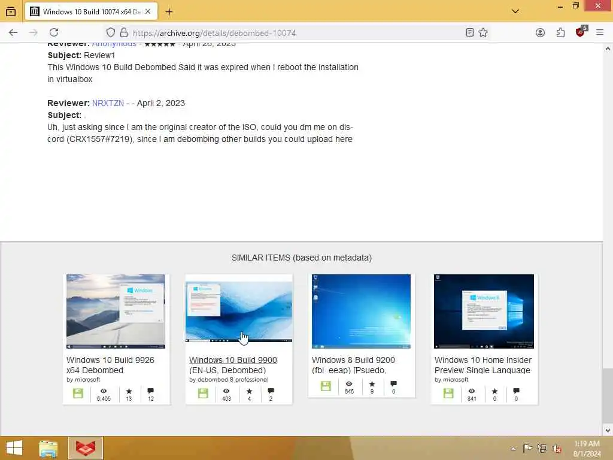Go back with the back arrow button
This screenshot has height=460, width=613.
[x=13, y=32]
